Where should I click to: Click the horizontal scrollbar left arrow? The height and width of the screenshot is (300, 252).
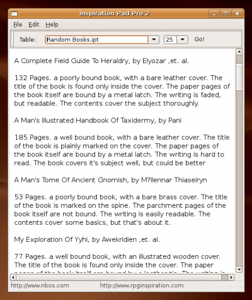[13, 277]
